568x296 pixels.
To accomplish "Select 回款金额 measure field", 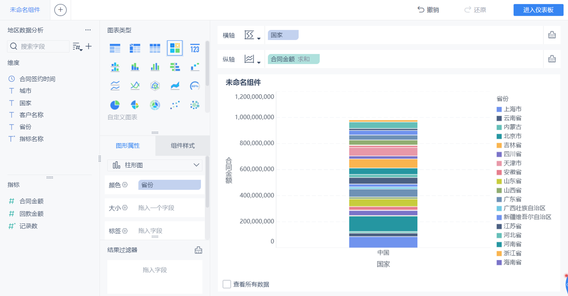I will (x=31, y=213).
